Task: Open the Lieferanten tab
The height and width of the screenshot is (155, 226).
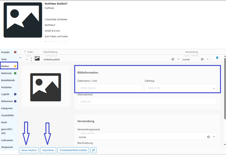Action: pos(9,140)
